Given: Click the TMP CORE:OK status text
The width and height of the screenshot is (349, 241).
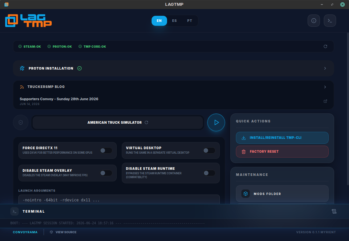Looking at the screenshot, I should click(95, 47).
